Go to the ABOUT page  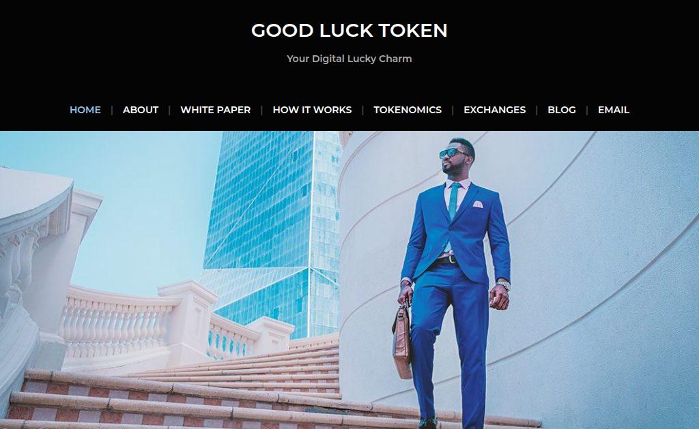tap(141, 110)
